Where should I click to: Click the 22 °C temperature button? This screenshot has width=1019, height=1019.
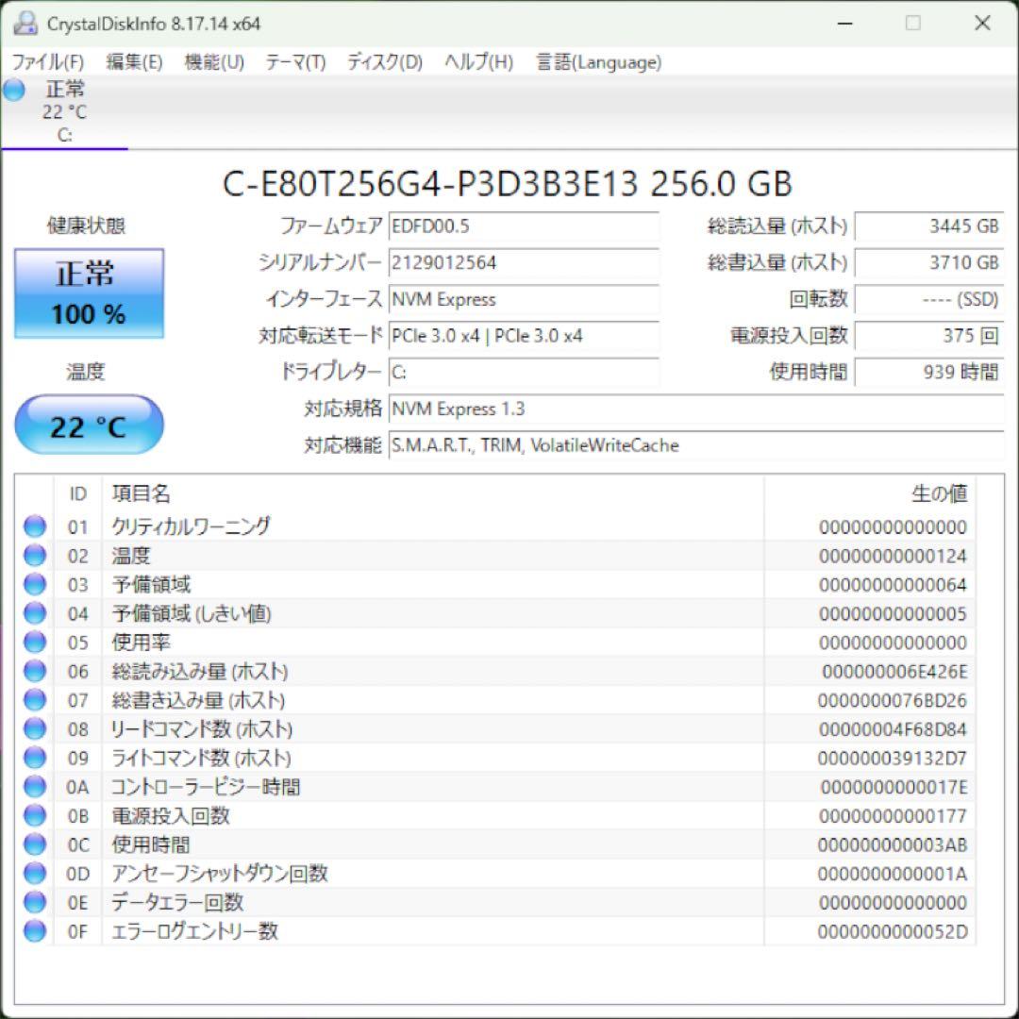point(89,425)
